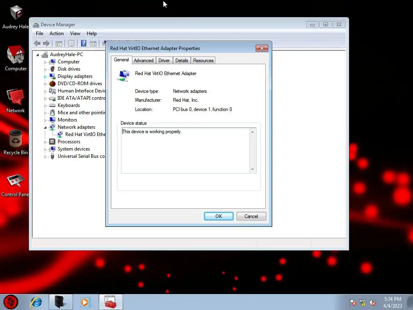The height and width of the screenshot is (310, 413).
Task: Collapse the Network adapters node
Action: point(45,127)
